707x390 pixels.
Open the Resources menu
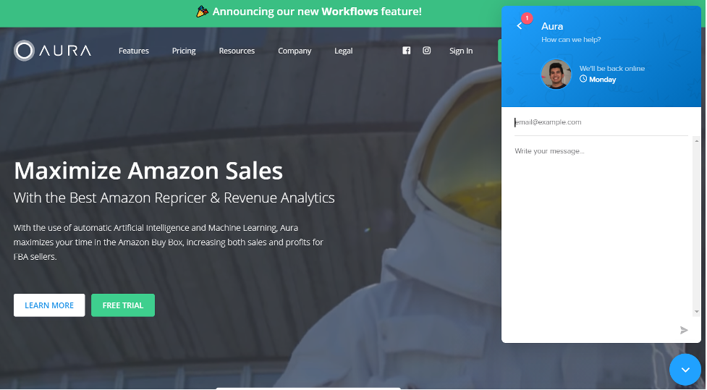(237, 51)
